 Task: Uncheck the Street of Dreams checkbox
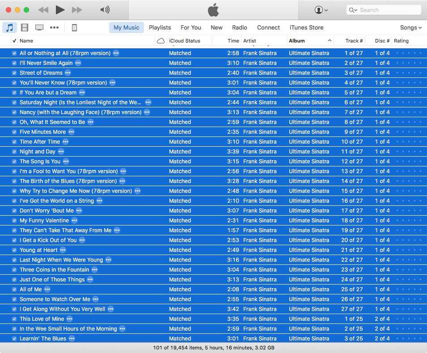point(14,73)
